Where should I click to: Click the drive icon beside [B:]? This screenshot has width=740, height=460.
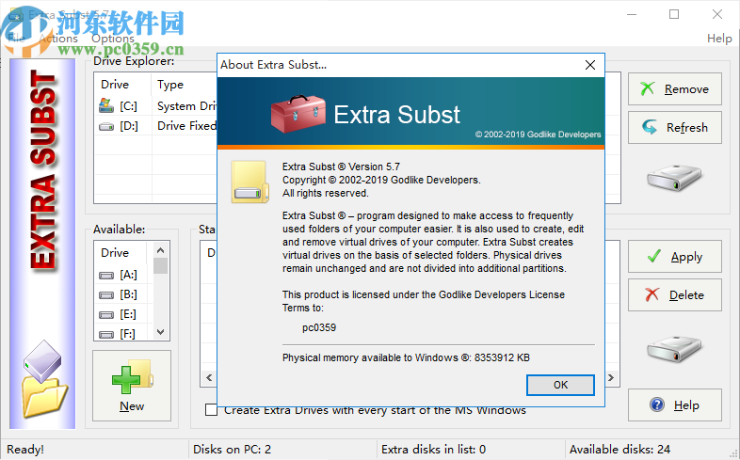[x=106, y=295]
